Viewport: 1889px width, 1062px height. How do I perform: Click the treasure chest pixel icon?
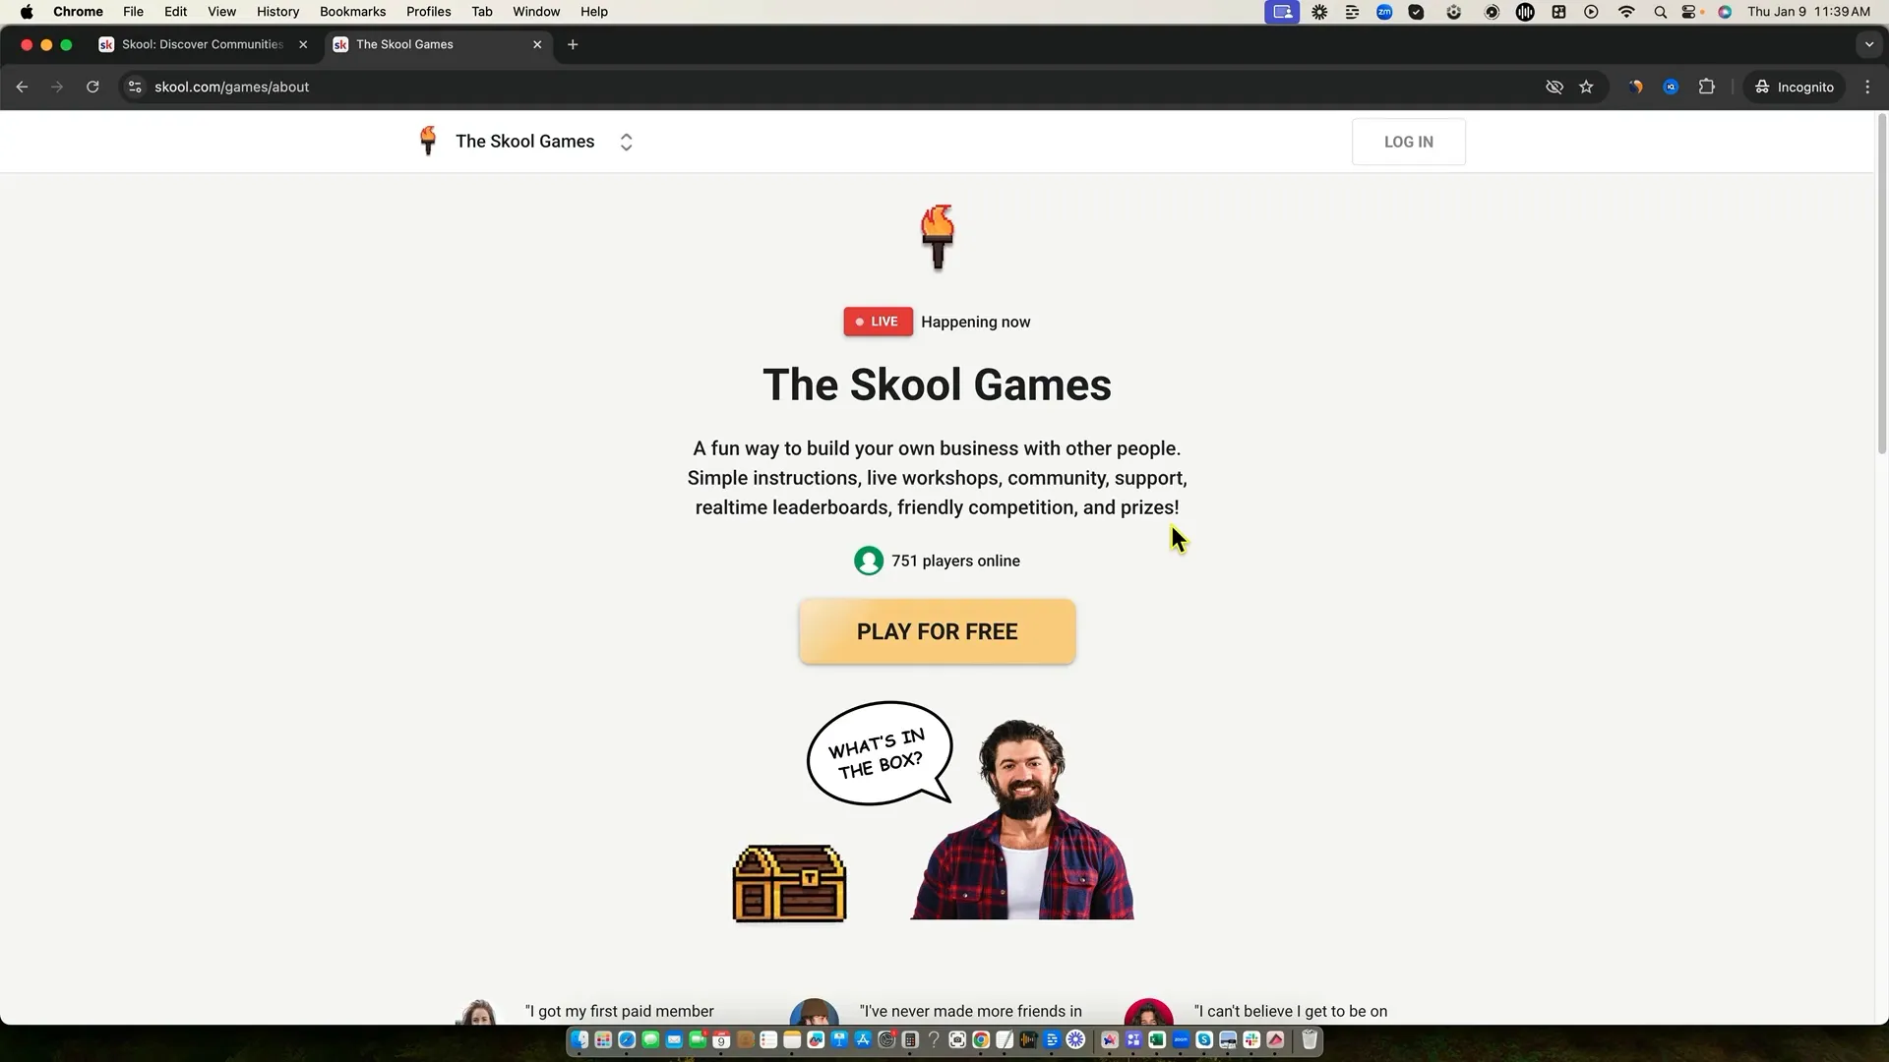(789, 883)
